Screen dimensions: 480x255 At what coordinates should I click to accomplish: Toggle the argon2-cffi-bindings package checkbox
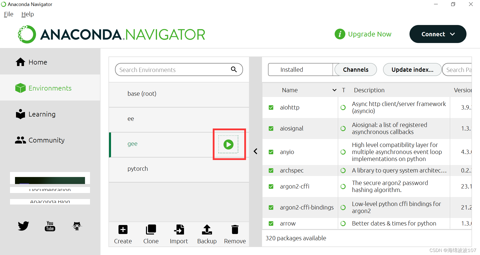(271, 207)
